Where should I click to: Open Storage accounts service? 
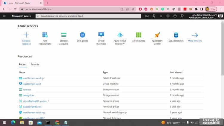64,39
